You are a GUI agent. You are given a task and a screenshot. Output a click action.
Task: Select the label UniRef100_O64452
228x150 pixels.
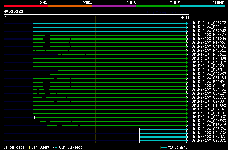[x=209, y=90]
